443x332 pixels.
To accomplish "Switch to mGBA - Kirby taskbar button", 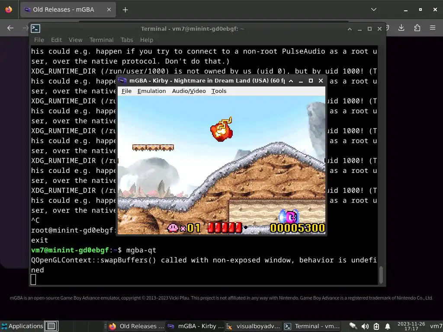I will click(195, 326).
